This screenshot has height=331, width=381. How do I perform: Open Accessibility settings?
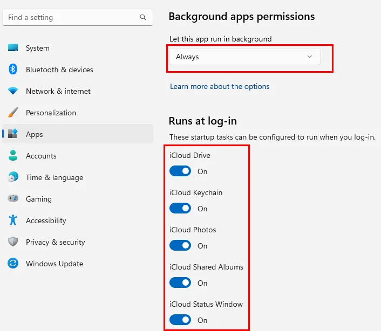tap(78, 220)
